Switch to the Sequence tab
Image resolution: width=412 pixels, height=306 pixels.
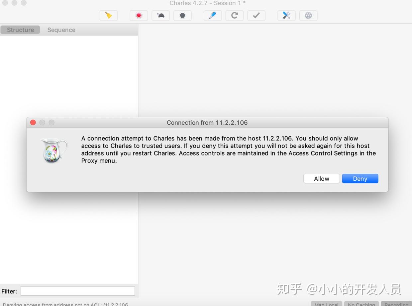(x=61, y=30)
